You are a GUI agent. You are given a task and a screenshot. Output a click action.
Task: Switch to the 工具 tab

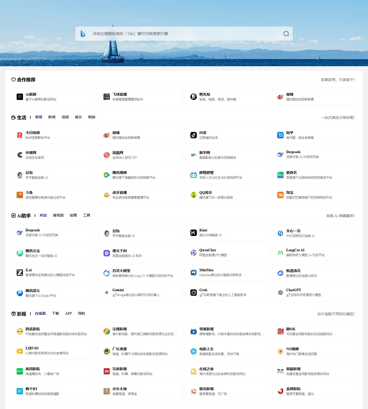coord(87,215)
